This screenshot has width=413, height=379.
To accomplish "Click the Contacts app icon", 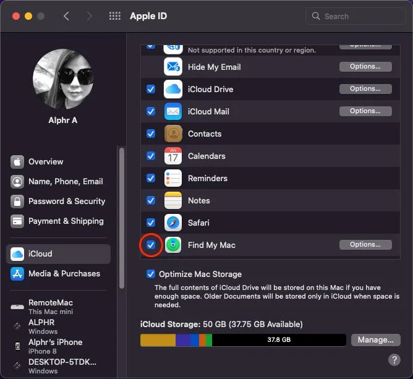I will [x=172, y=134].
